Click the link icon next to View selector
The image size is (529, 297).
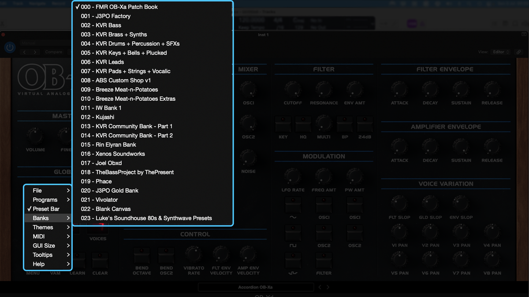pyautogui.click(x=518, y=51)
